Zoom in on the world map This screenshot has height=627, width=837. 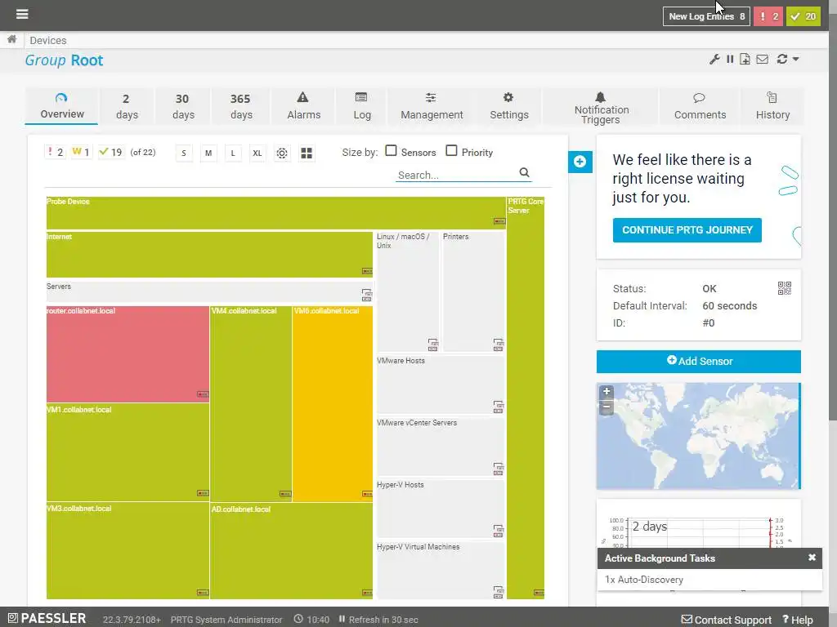coord(606,392)
